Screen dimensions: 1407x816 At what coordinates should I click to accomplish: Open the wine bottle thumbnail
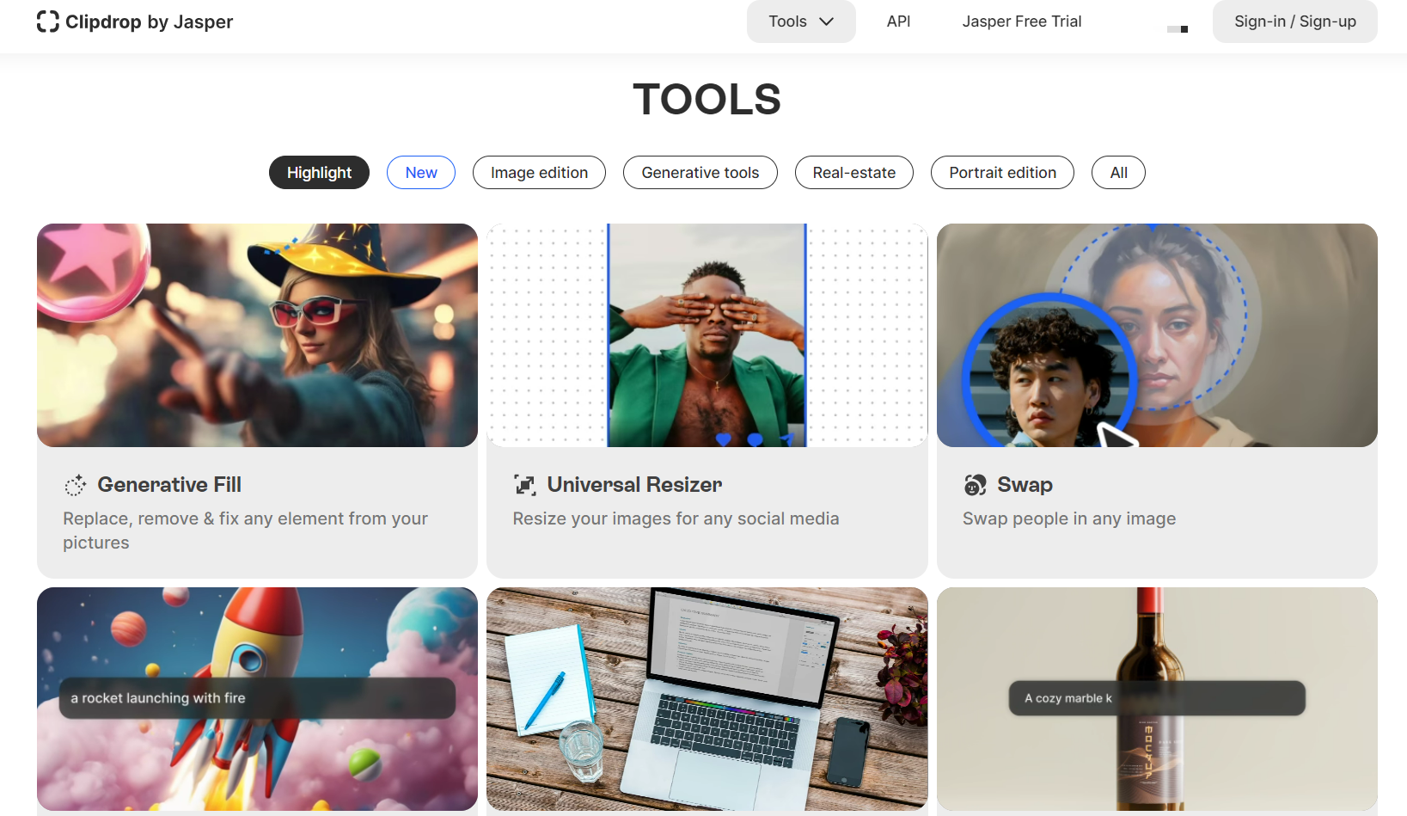coord(1157,699)
